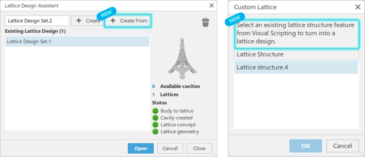Click Cancel in the Custom Lattice dialog
The image size is (365, 157).
click(343, 146)
